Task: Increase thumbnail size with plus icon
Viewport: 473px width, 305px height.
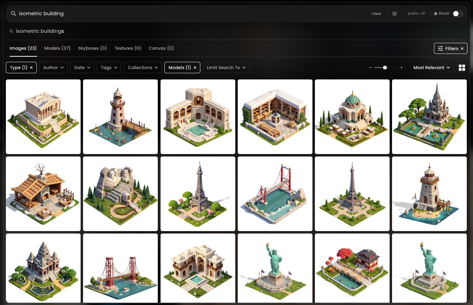Action: point(401,68)
